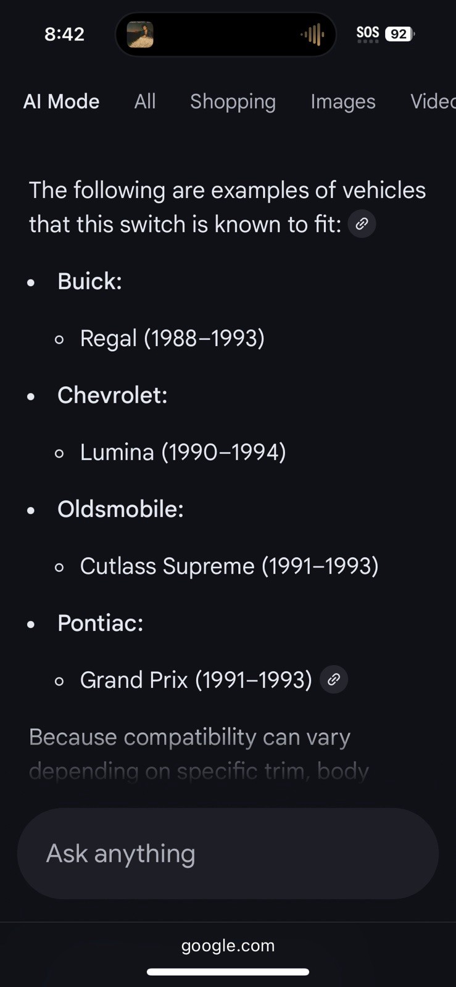Tap the link icon beside Grand Prix (1991–1993)
The image size is (456, 987).
pos(334,679)
